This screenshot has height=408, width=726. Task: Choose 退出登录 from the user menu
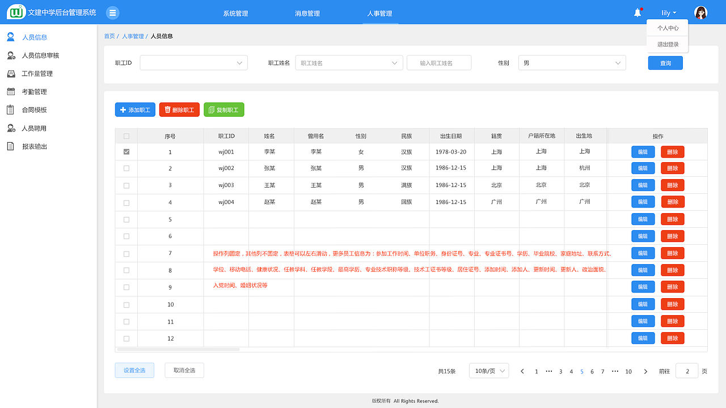click(668, 44)
